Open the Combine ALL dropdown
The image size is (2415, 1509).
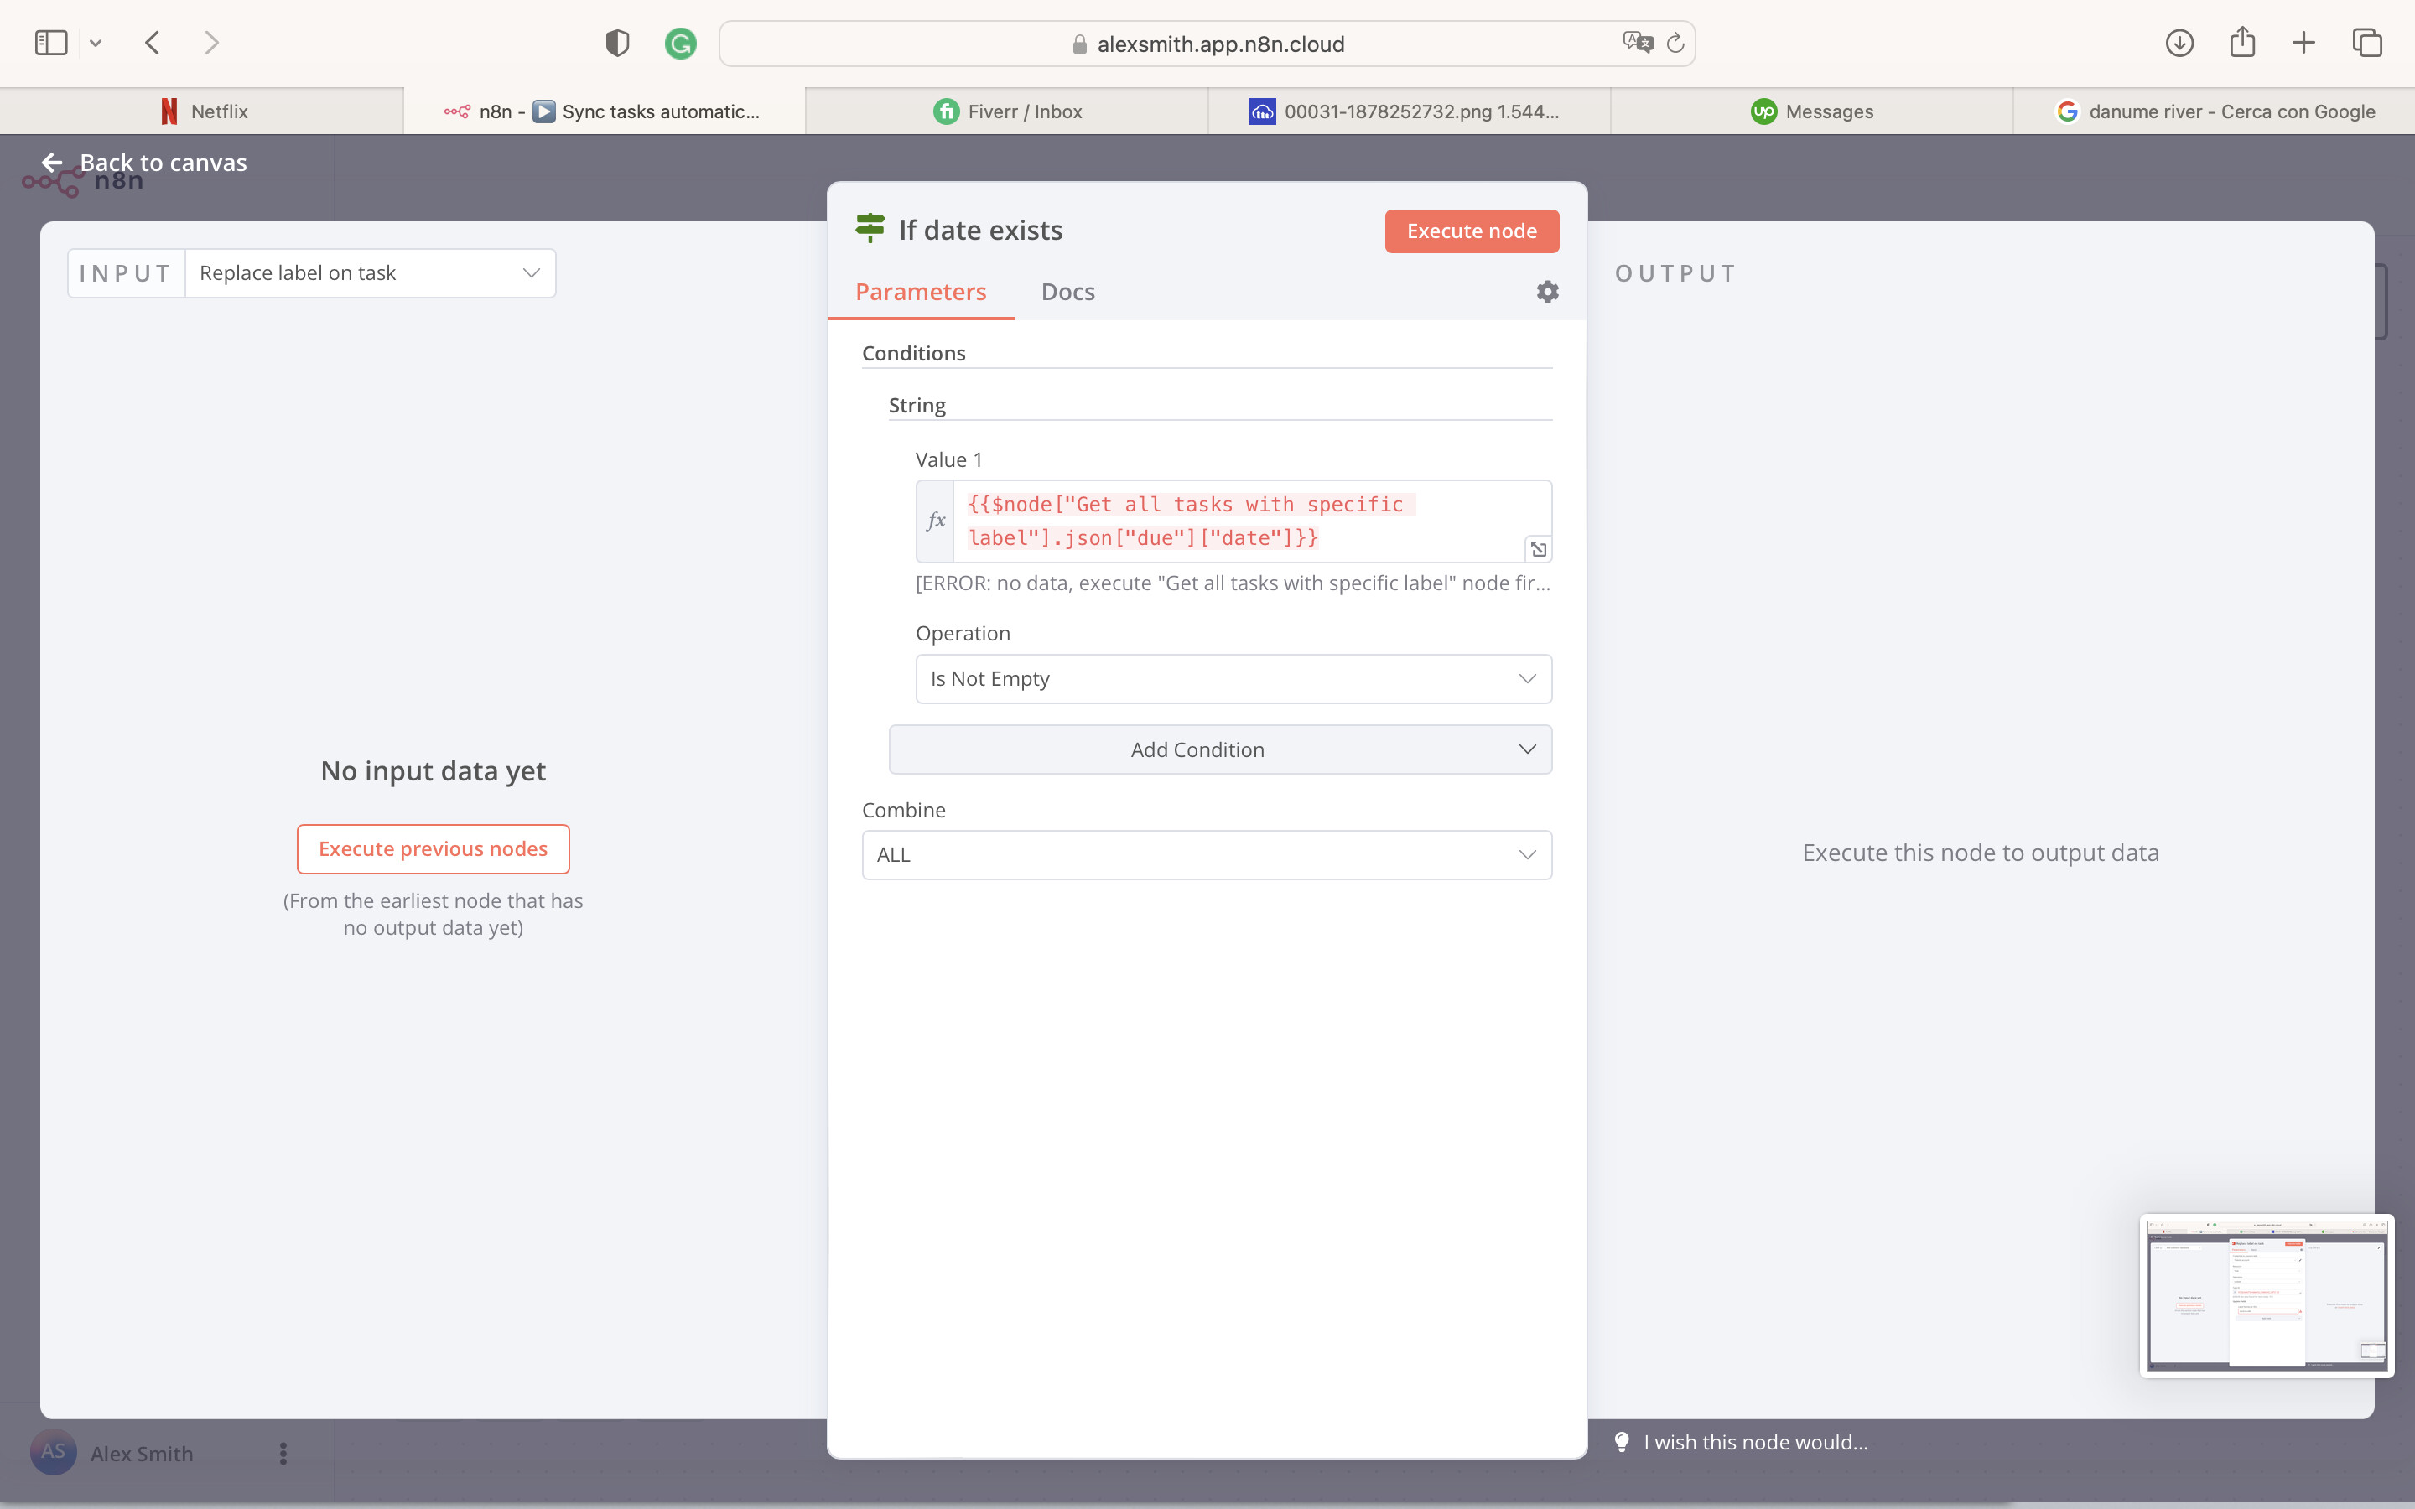[x=1206, y=854]
